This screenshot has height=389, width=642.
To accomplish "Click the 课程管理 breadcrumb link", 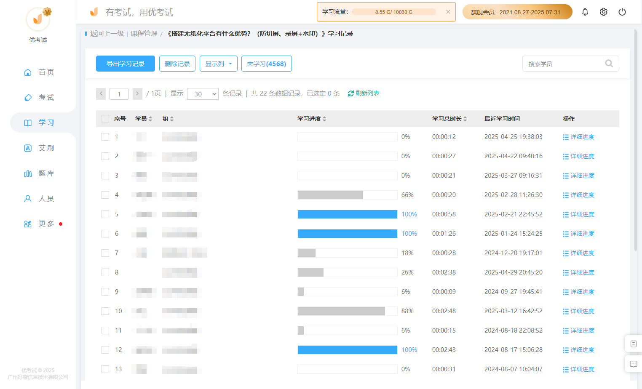I will coord(144,34).
